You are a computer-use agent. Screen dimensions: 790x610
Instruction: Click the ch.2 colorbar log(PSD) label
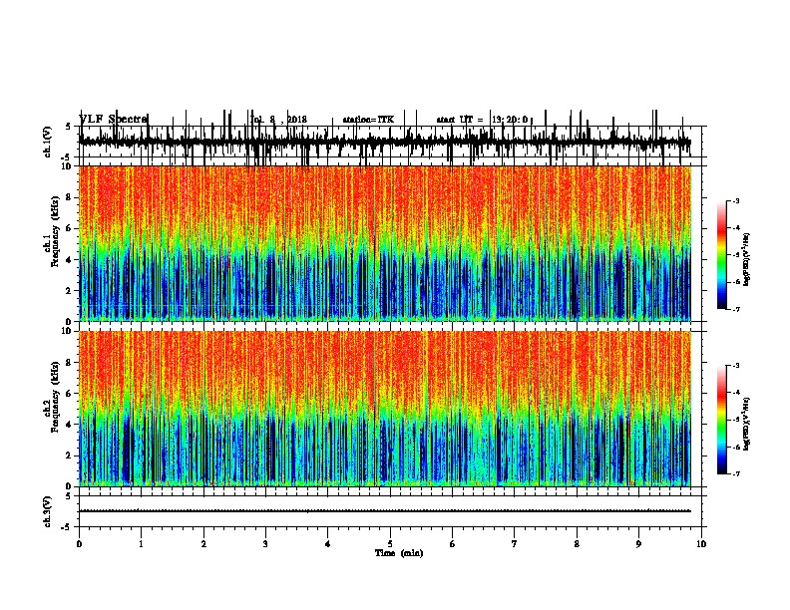[746, 424]
